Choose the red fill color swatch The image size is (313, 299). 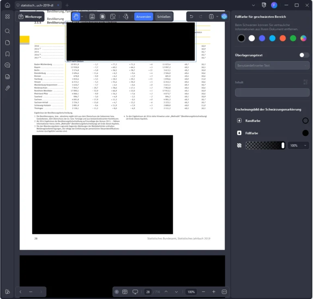coord(282,38)
